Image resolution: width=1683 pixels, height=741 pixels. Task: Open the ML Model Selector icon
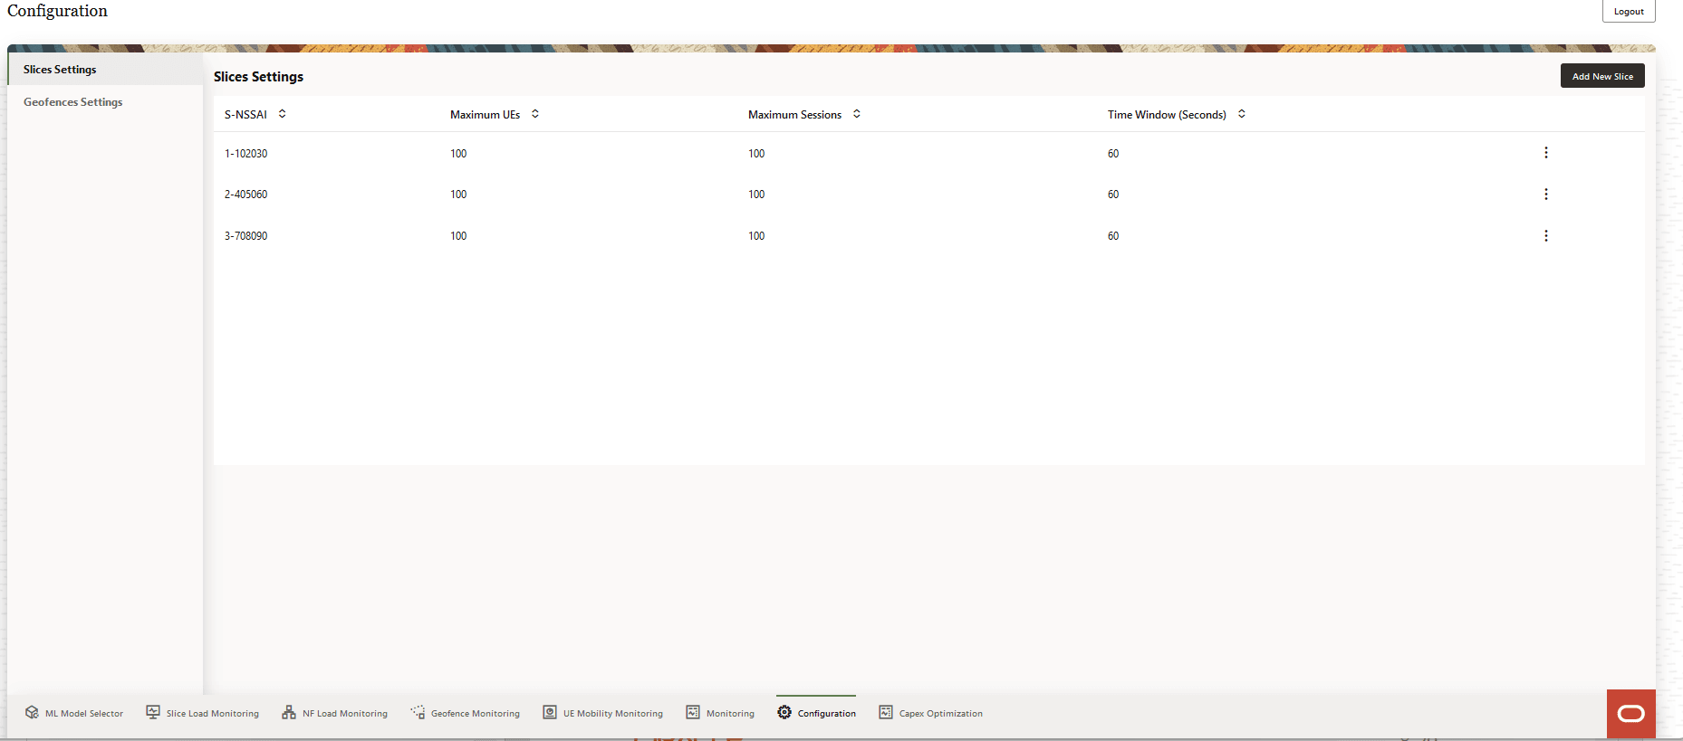(x=33, y=712)
